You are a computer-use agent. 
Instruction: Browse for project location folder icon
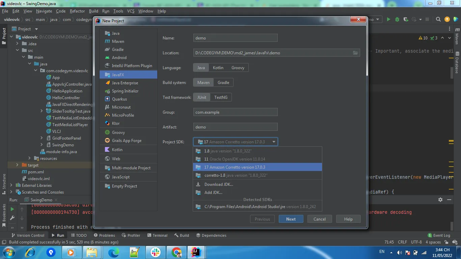(x=355, y=53)
